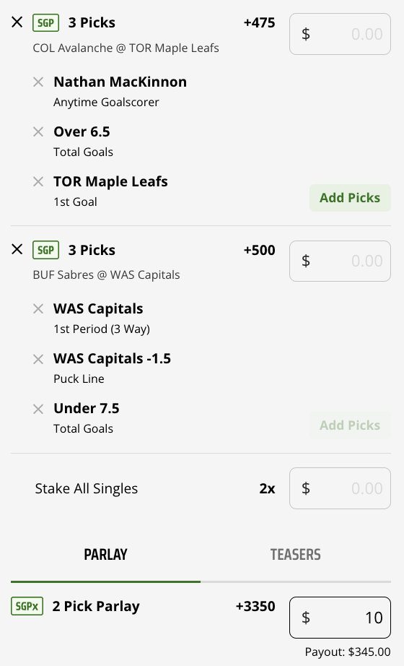The width and height of the screenshot is (404, 666).
Task: Switch to the Teasers tab
Action: click(295, 554)
